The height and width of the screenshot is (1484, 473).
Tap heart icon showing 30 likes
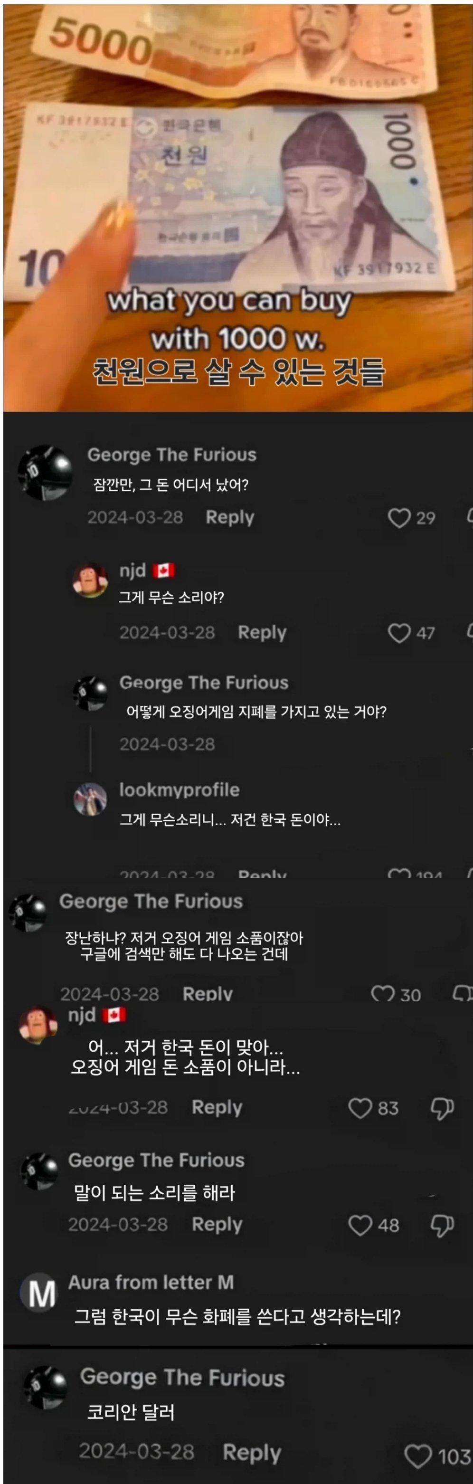[383, 993]
